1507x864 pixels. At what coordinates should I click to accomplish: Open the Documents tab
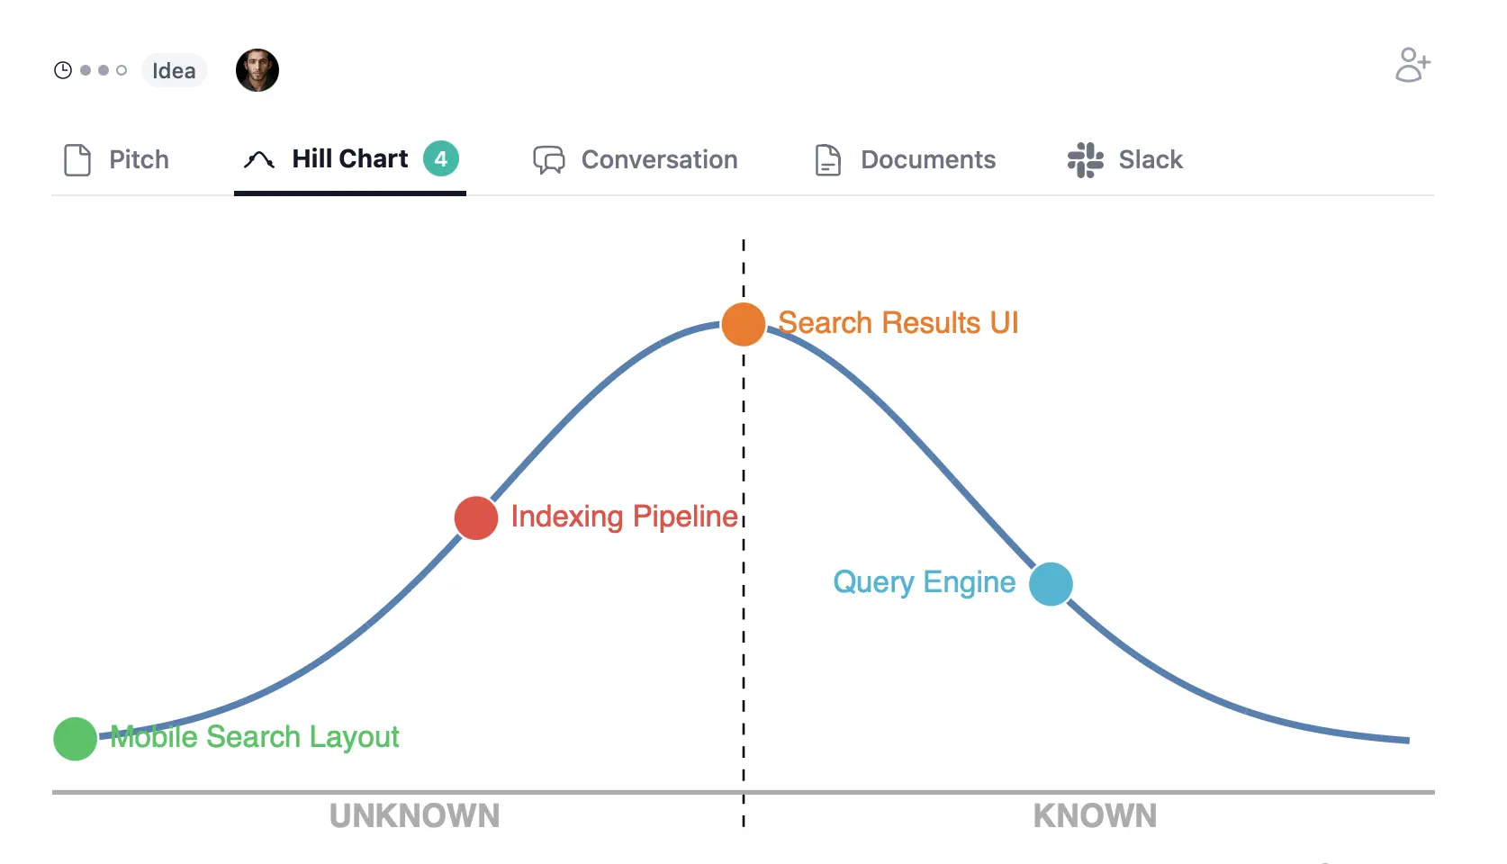pos(928,159)
